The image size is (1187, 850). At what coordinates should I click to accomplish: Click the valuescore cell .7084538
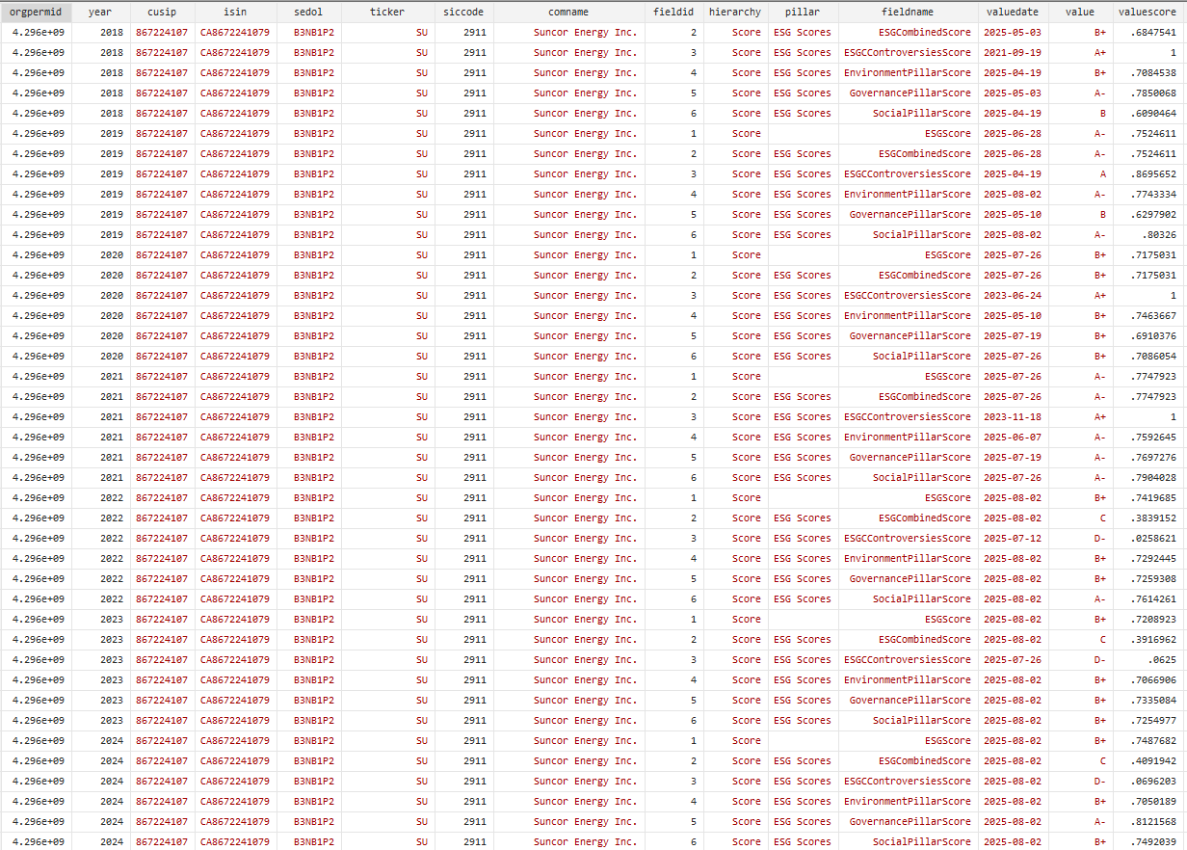point(1147,73)
